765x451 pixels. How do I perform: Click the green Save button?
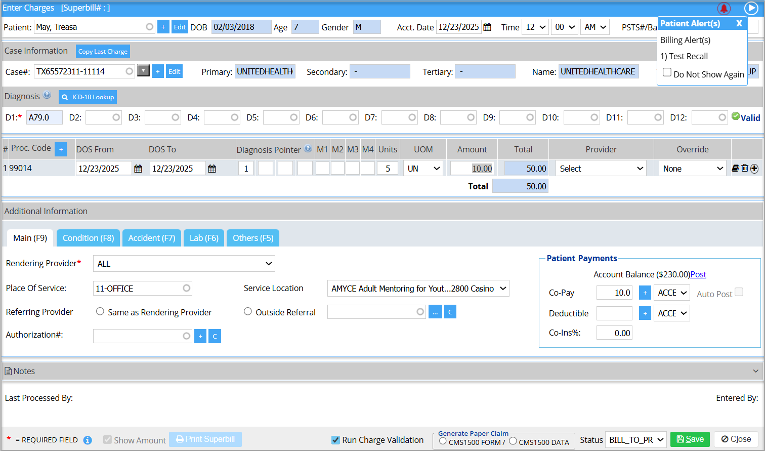690,439
